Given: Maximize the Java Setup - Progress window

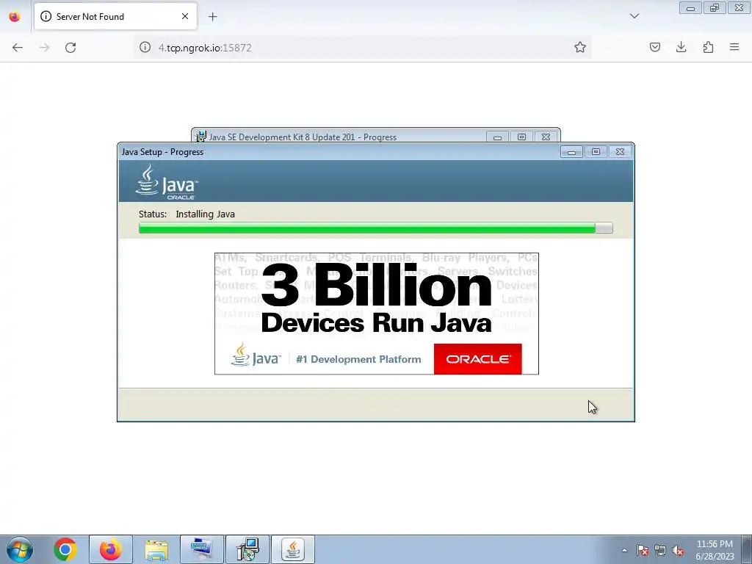Looking at the screenshot, I should 596,152.
